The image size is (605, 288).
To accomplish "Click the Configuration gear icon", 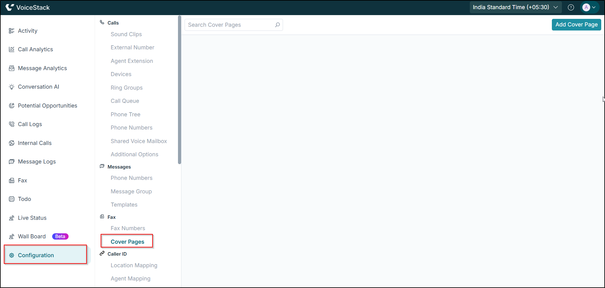I will point(12,255).
